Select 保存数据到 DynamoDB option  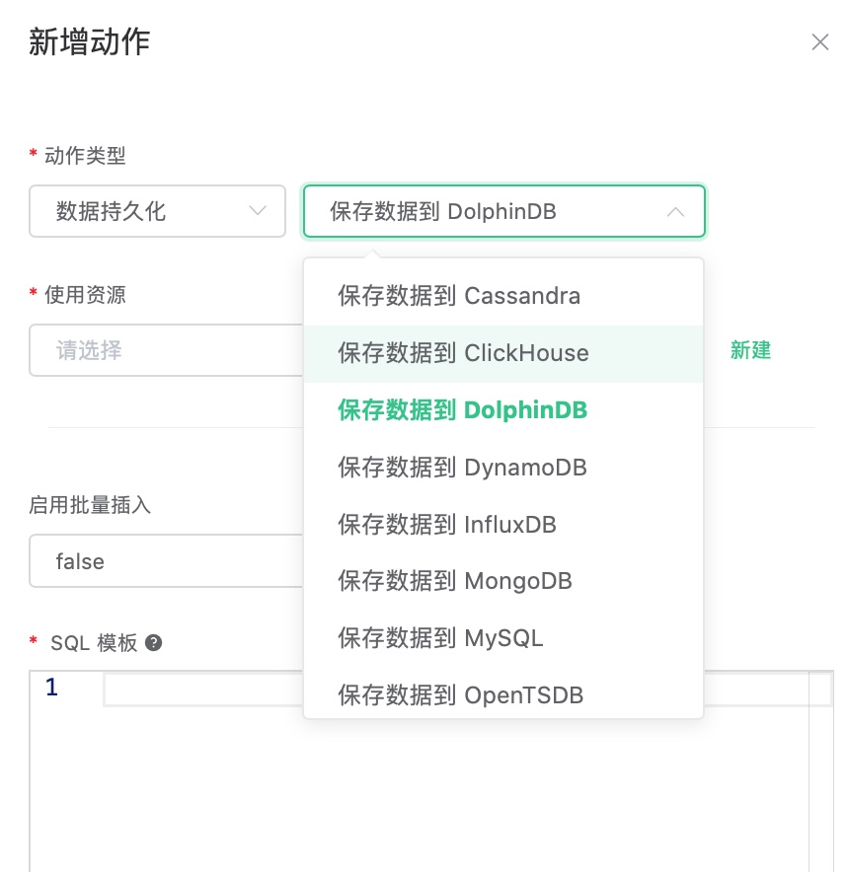462,468
